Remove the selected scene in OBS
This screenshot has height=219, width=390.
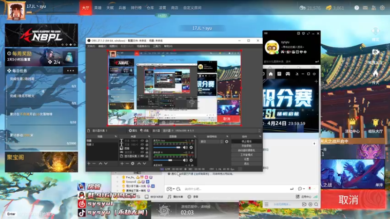tap(94, 164)
